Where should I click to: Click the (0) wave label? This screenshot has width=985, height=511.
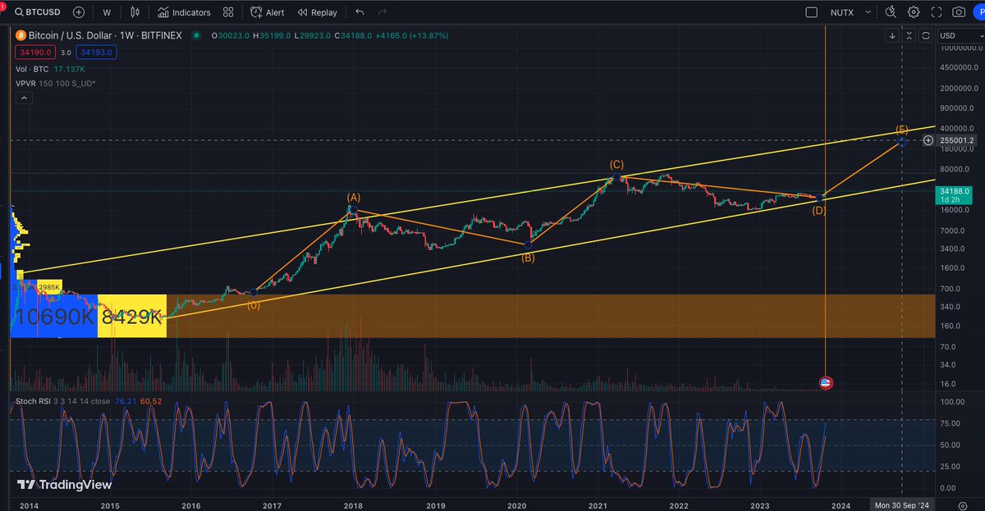pyautogui.click(x=254, y=304)
